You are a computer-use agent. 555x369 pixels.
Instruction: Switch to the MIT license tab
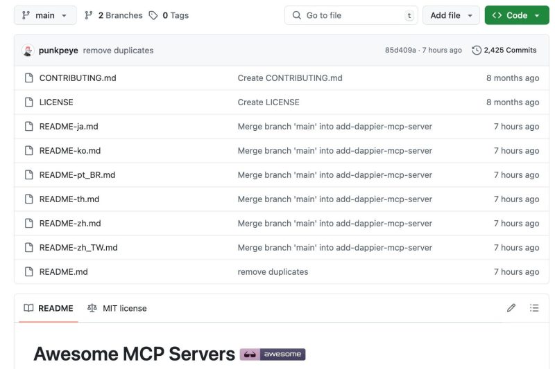point(117,308)
